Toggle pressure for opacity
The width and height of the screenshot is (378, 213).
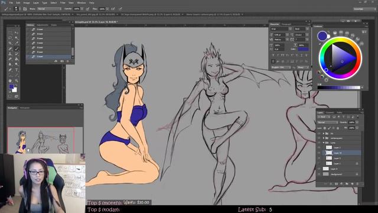tap(87, 9)
